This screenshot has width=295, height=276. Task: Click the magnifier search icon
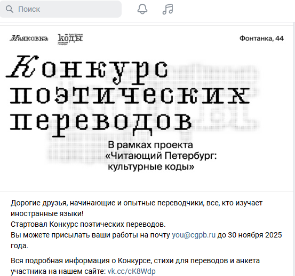(x=10, y=9)
